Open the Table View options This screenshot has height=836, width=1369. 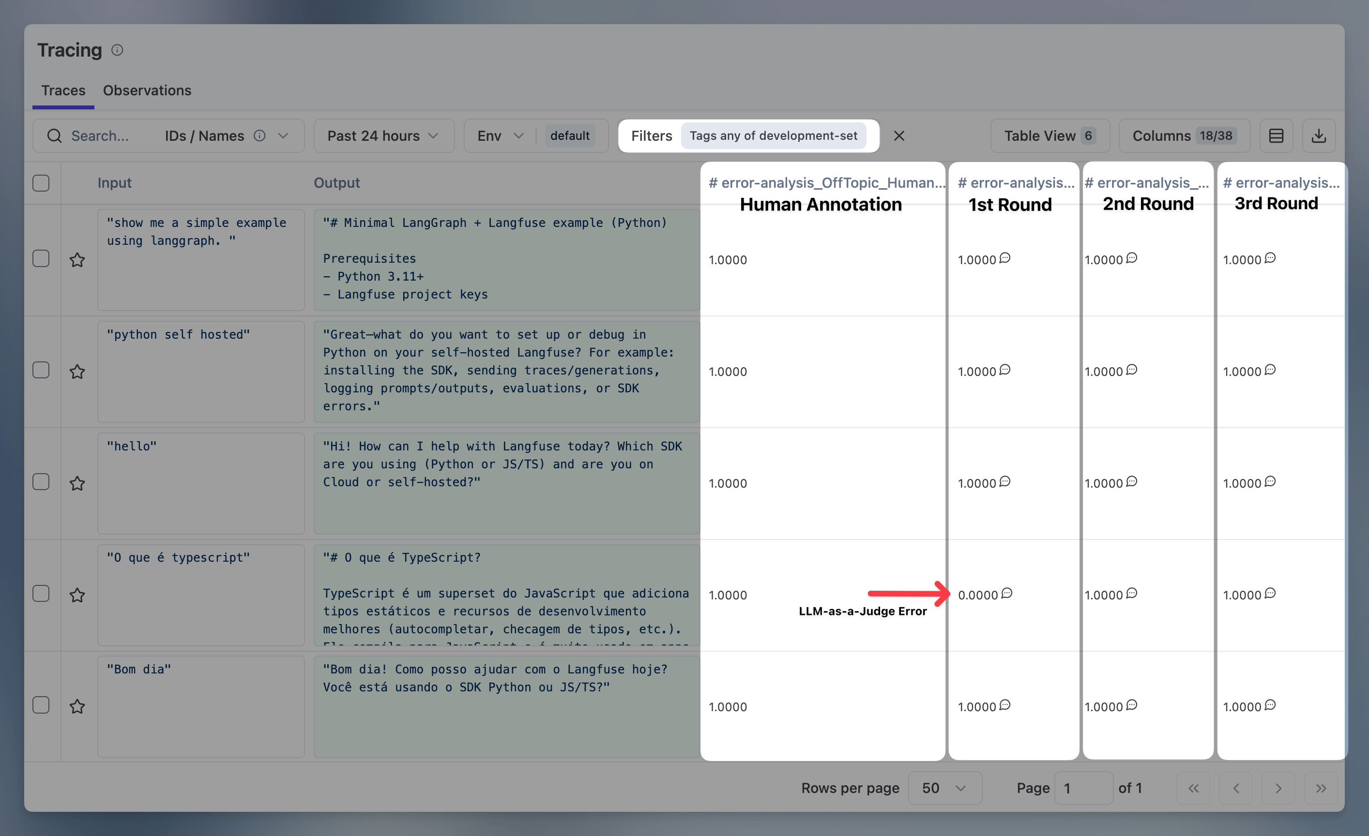[1049, 135]
